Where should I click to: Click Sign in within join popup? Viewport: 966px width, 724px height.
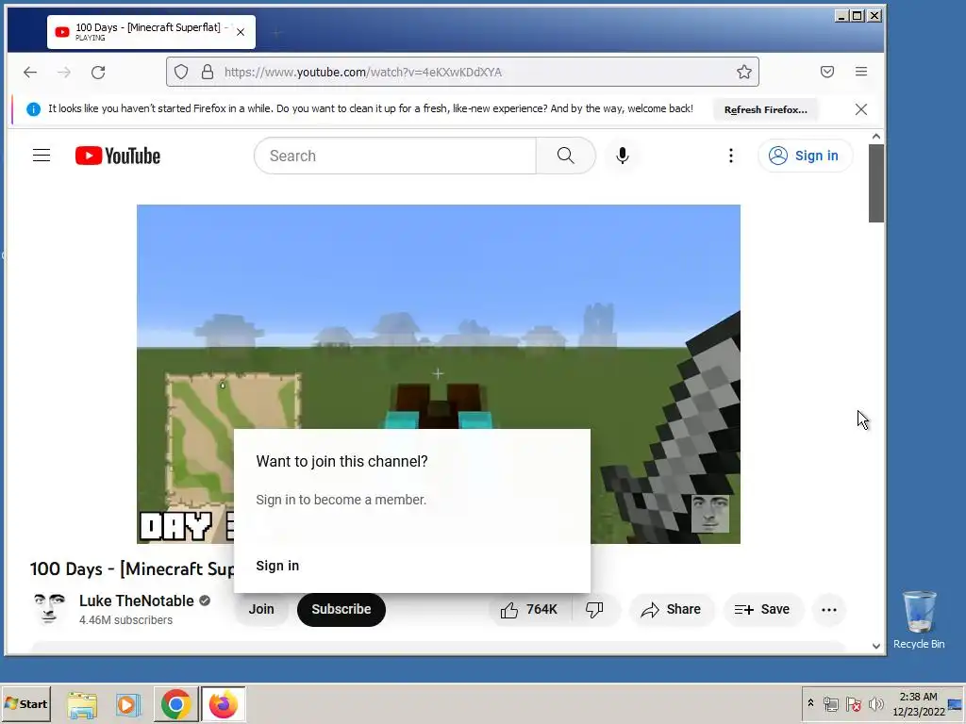tap(277, 566)
